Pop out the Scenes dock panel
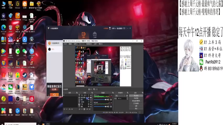Image resolution: width=223 pixels, height=125 pixels. pos(77,93)
